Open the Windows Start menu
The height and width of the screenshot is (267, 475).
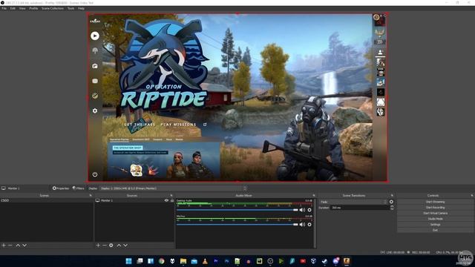(x=128, y=261)
